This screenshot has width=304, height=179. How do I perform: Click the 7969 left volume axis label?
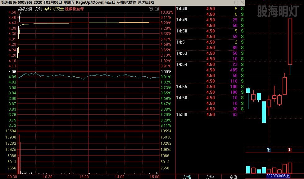[12, 156]
